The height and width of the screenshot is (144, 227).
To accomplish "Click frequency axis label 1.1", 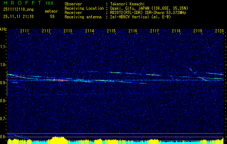I will point(3,47).
